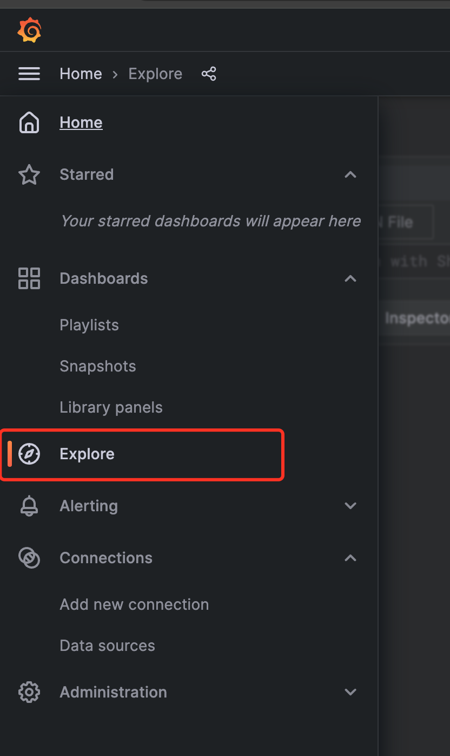This screenshot has width=450, height=756.
Task: Click the Starred star icon
Action: (29, 174)
